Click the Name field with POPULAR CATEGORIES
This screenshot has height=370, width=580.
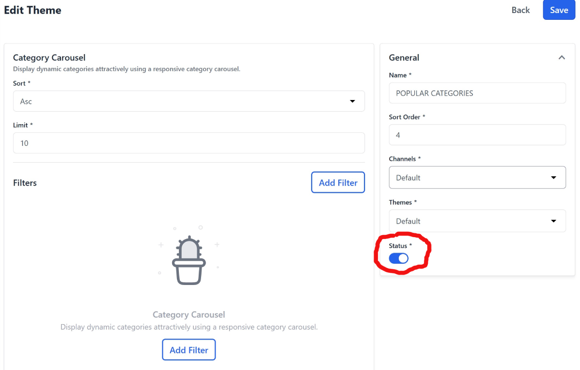(x=477, y=93)
